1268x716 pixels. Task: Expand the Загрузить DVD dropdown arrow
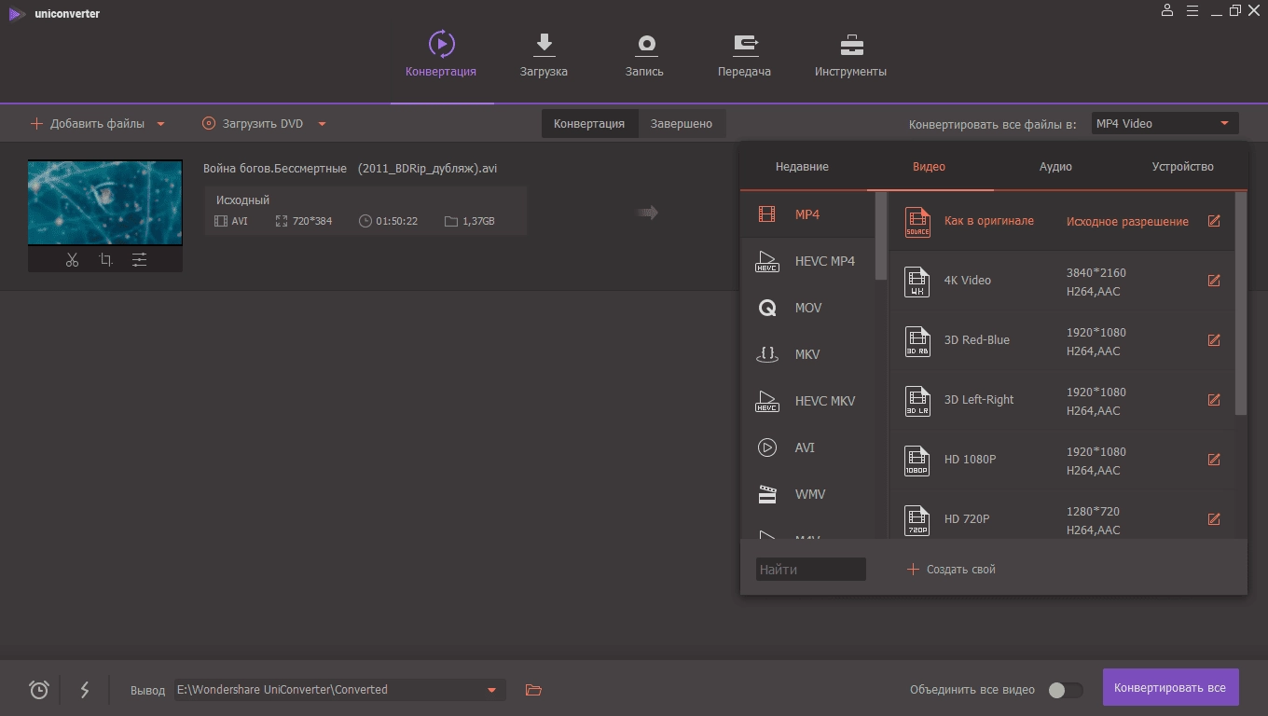tap(322, 124)
